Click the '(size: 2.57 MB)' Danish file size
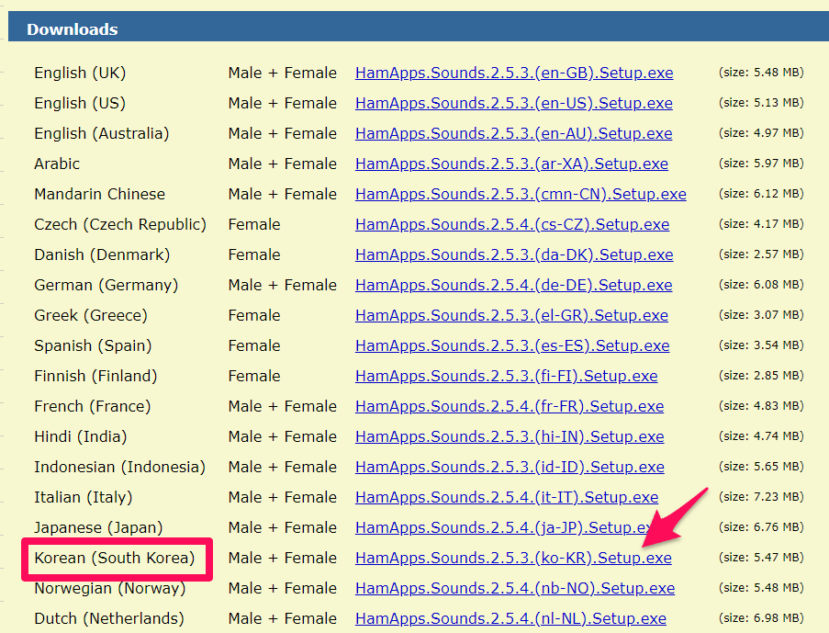This screenshot has height=633, width=829. click(761, 254)
